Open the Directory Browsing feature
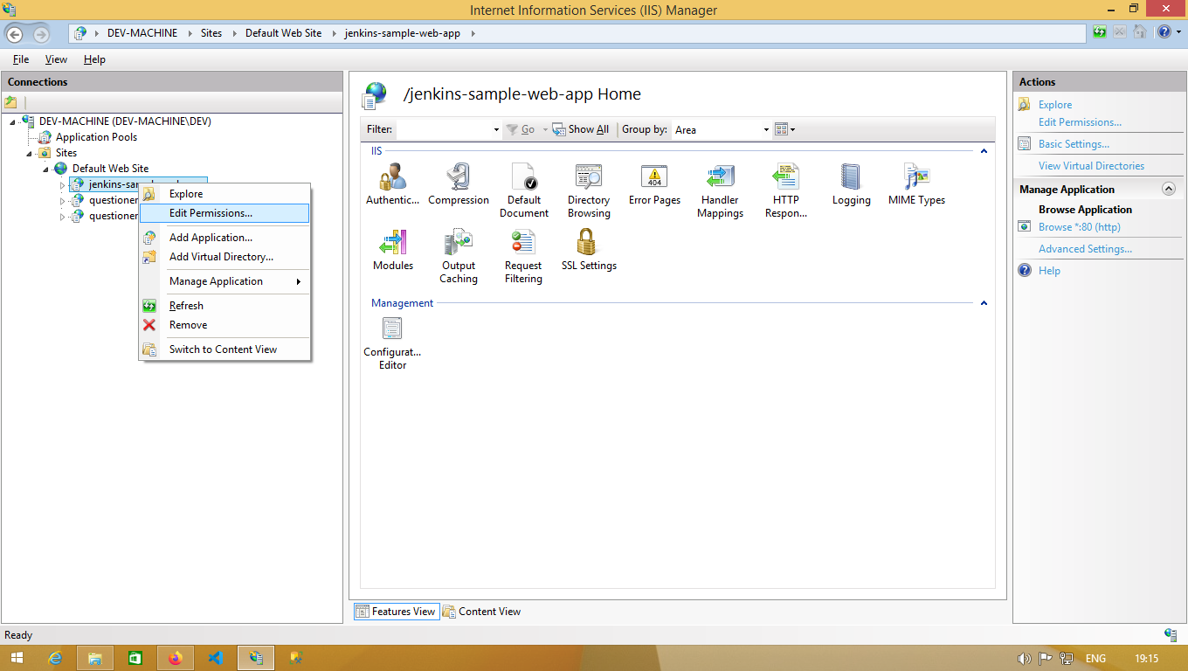Image resolution: width=1188 pixels, height=671 pixels. [x=589, y=190]
